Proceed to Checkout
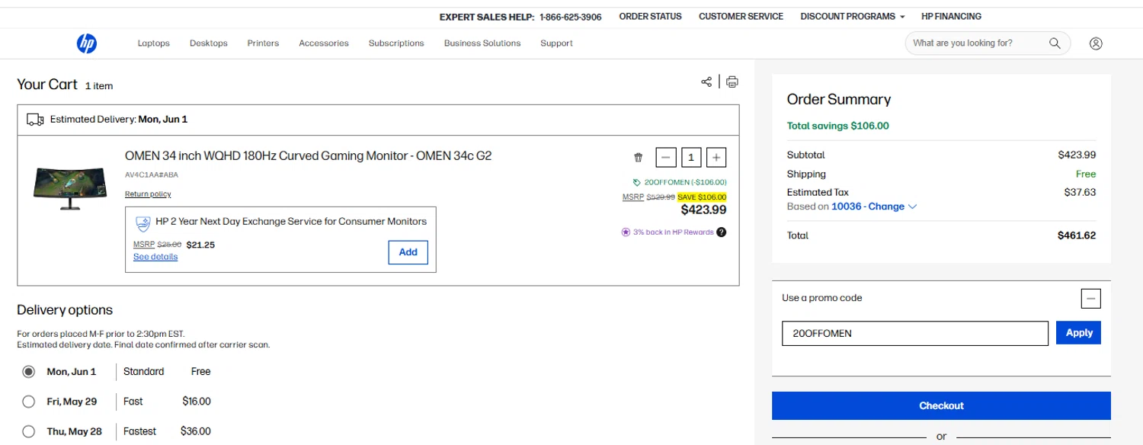The image size is (1143, 445). pos(941,405)
